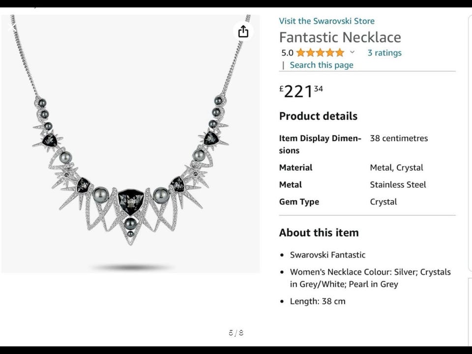Click the Search this page link
The height and width of the screenshot is (354, 472).
point(322,65)
